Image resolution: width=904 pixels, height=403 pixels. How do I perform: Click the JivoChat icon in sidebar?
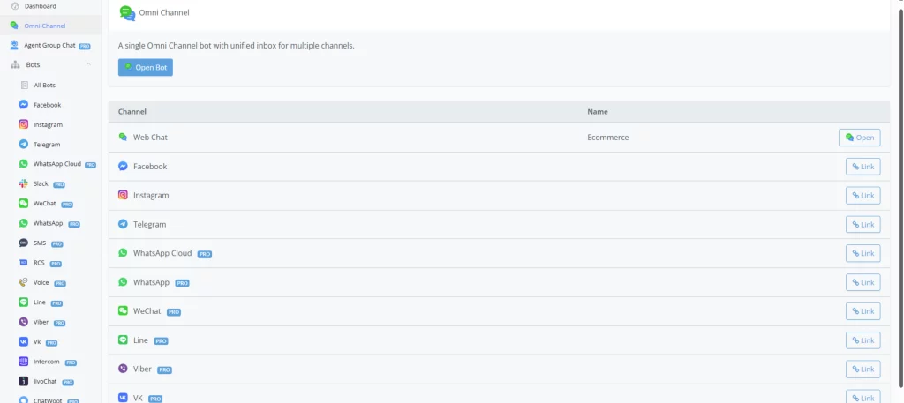click(24, 381)
